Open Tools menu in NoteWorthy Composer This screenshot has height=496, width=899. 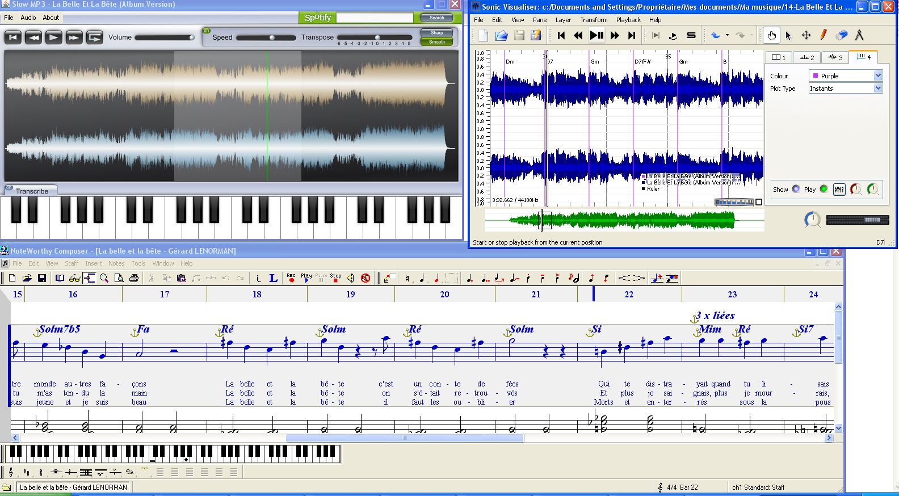[x=138, y=263]
